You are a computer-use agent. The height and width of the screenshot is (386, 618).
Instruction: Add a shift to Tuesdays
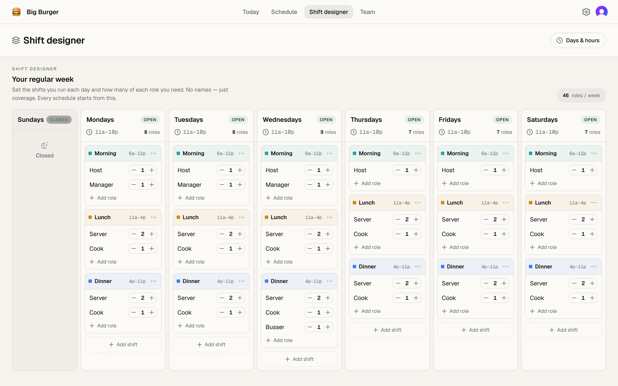pyautogui.click(x=211, y=345)
